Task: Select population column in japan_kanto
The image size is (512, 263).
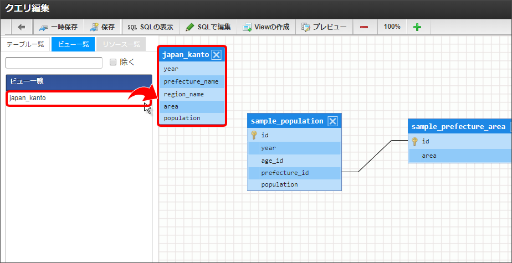Action: 192,118
